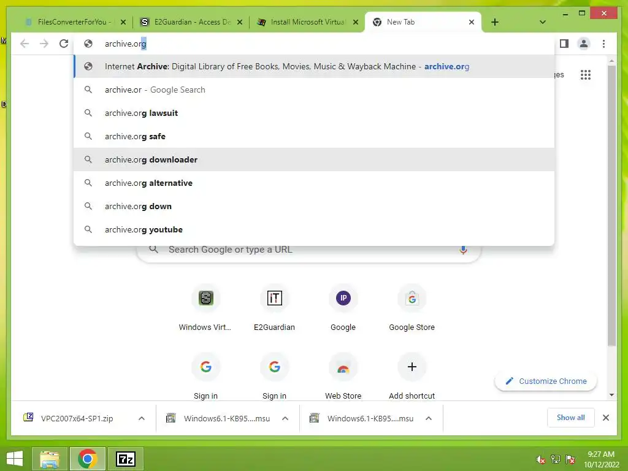The image size is (628, 471).
Task: Go forward using forward arrow
Action: (44, 44)
